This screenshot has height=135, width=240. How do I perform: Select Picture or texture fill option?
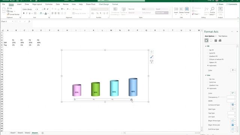208,59
